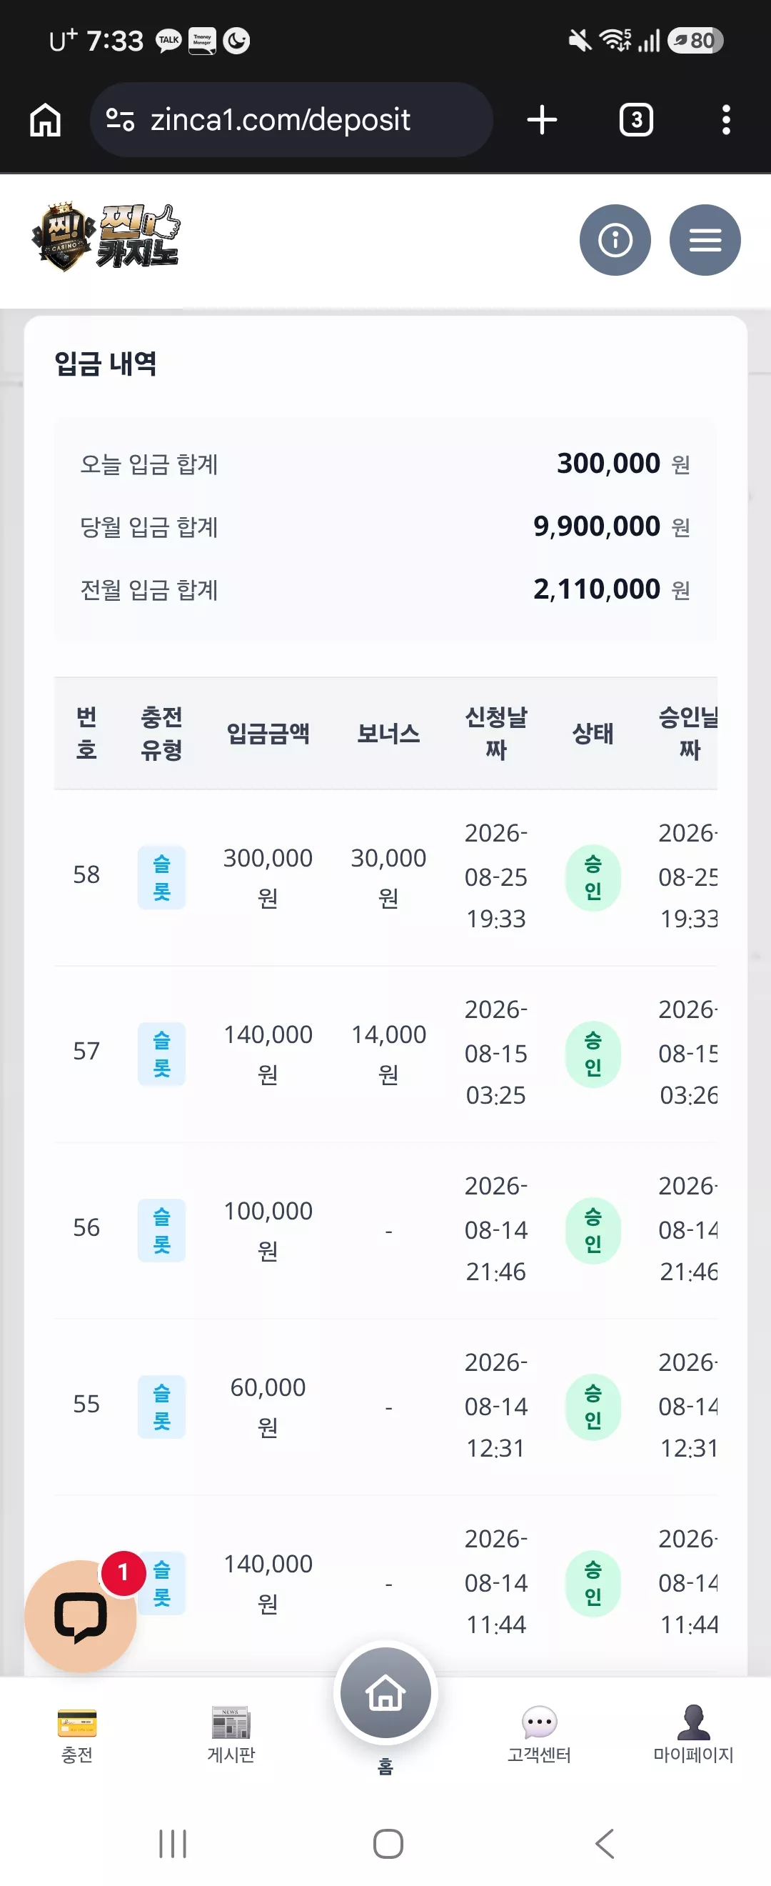Screen dimensions: 771x1886
Task: Tap the browser home icon
Action: [46, 120]
